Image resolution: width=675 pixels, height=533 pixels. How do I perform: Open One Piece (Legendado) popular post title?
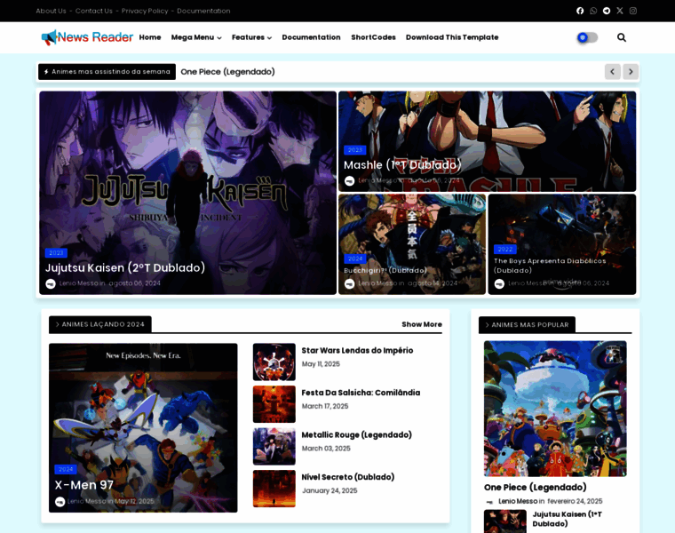(535, 488)
